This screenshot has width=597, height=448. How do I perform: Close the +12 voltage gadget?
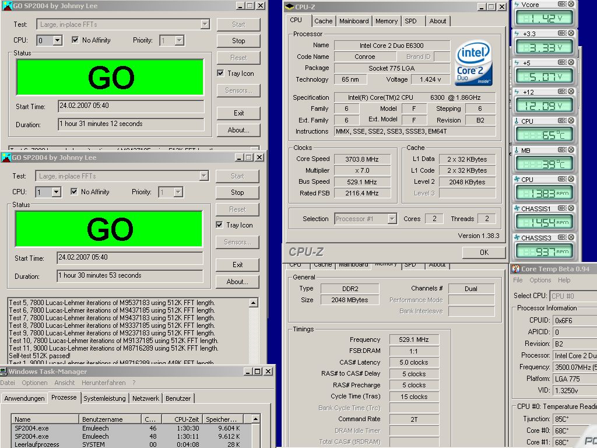571,92
